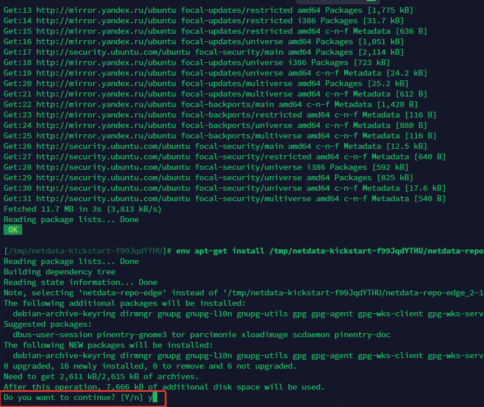The width and height of the screenshot is (484, 407).
Task: Click the 'Suggested packages:' heading line
Action: pos(48,324)
